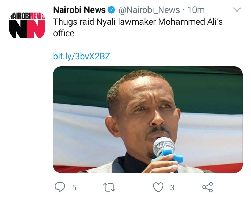Retweet the Nairobi News post

[109, 187]
